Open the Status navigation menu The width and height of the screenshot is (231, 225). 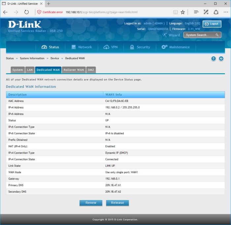50,47
